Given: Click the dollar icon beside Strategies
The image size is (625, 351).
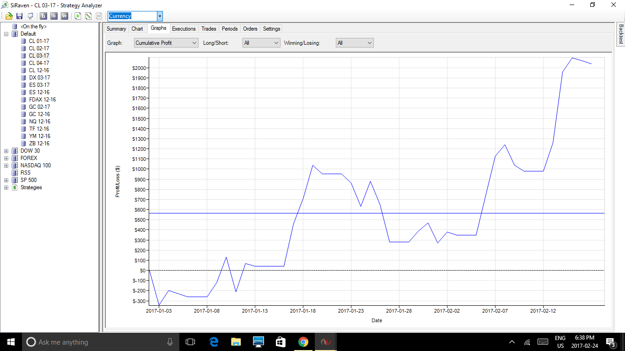Looking at the screenshot, I should pos(15,187).
